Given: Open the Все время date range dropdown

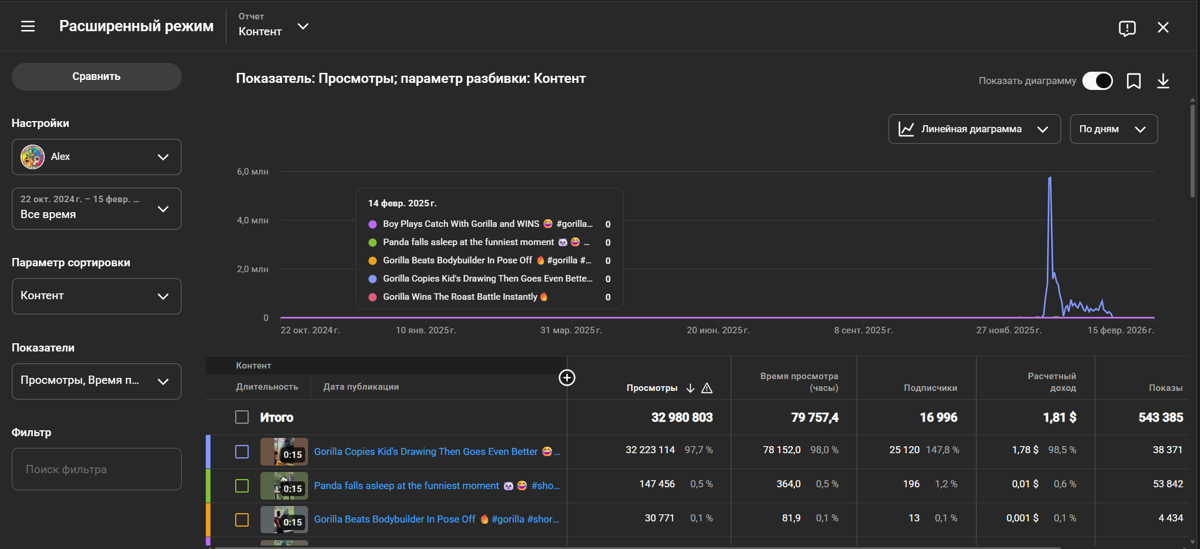Looking at the screenshot, I should 96,209.
